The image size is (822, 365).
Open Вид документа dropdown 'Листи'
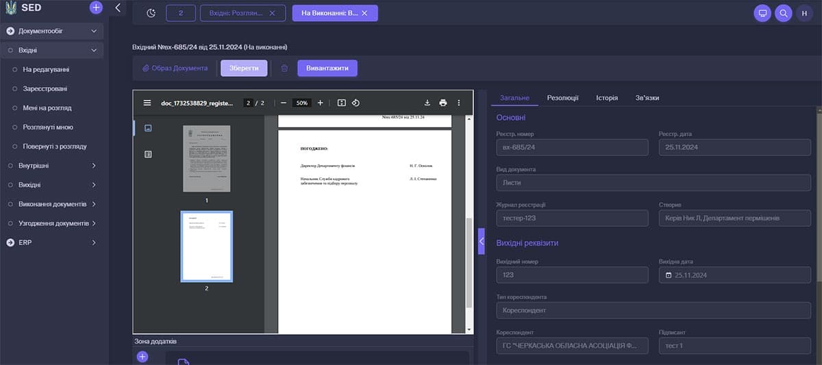(653, 183)
